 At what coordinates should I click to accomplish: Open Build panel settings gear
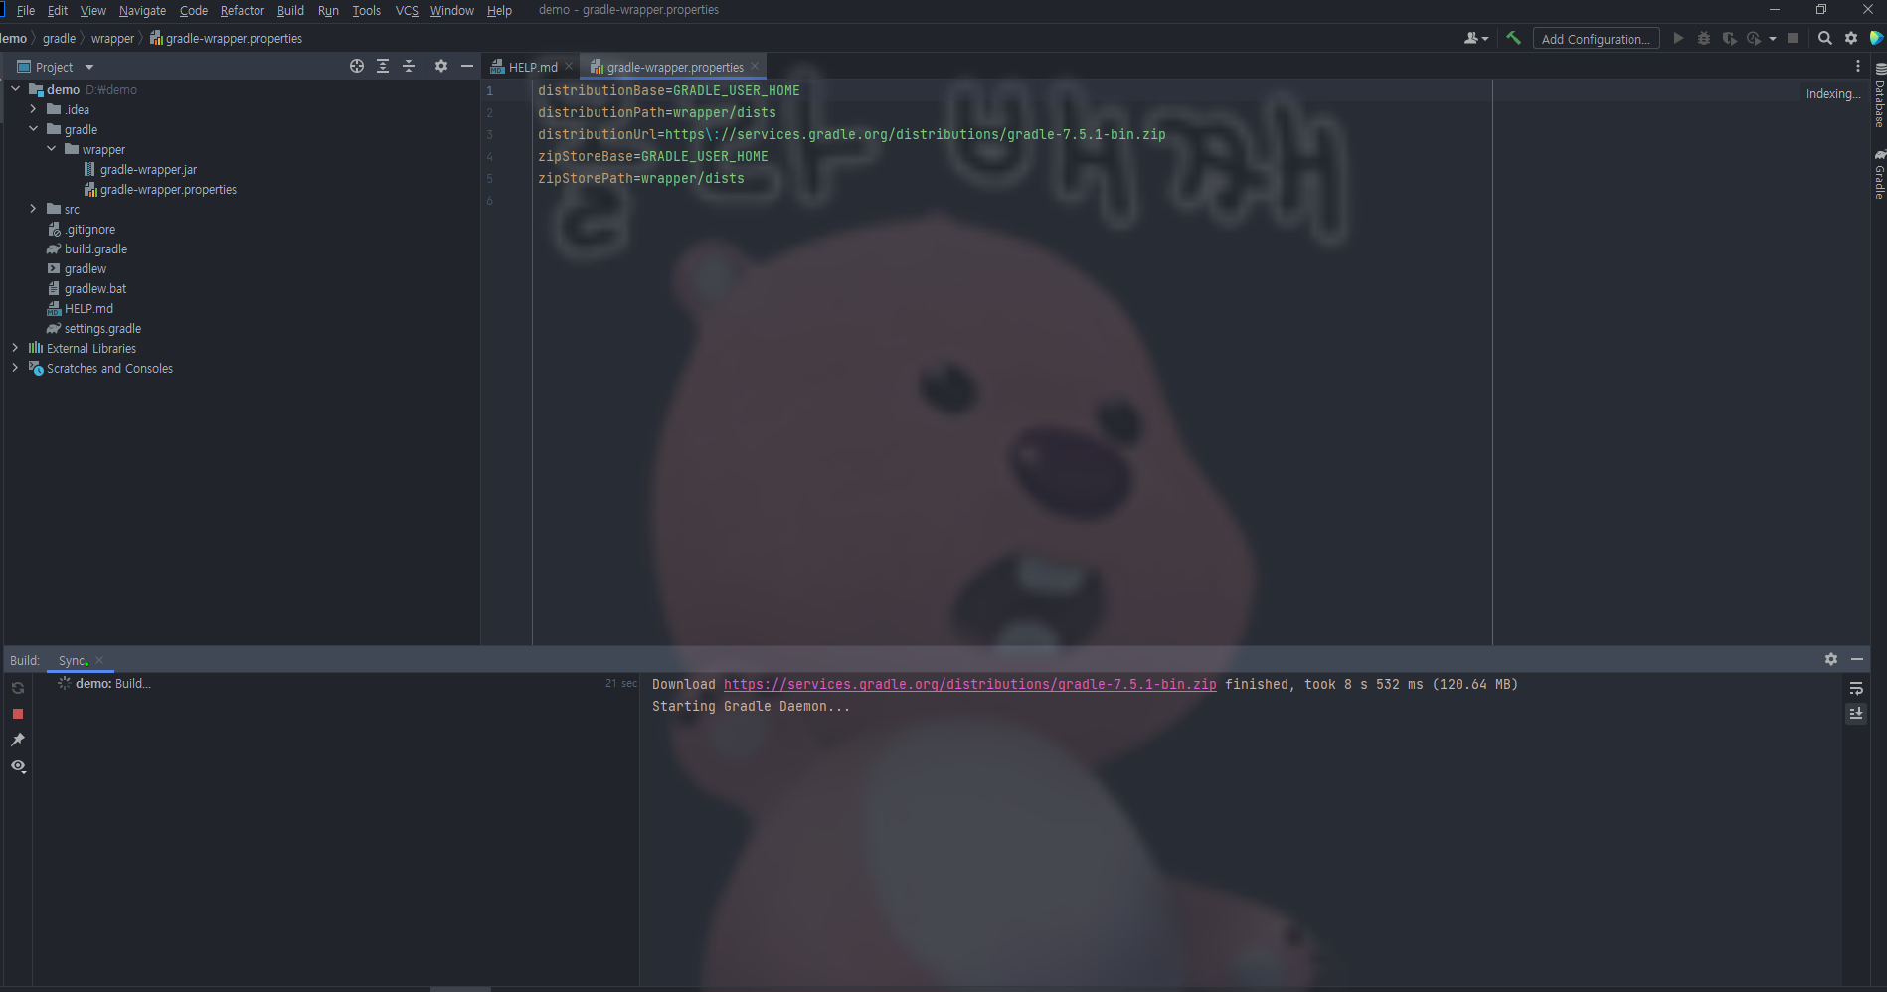tap(1831, 659)
